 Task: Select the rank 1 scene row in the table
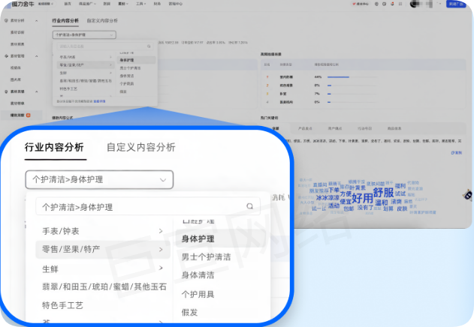point(363,77)
